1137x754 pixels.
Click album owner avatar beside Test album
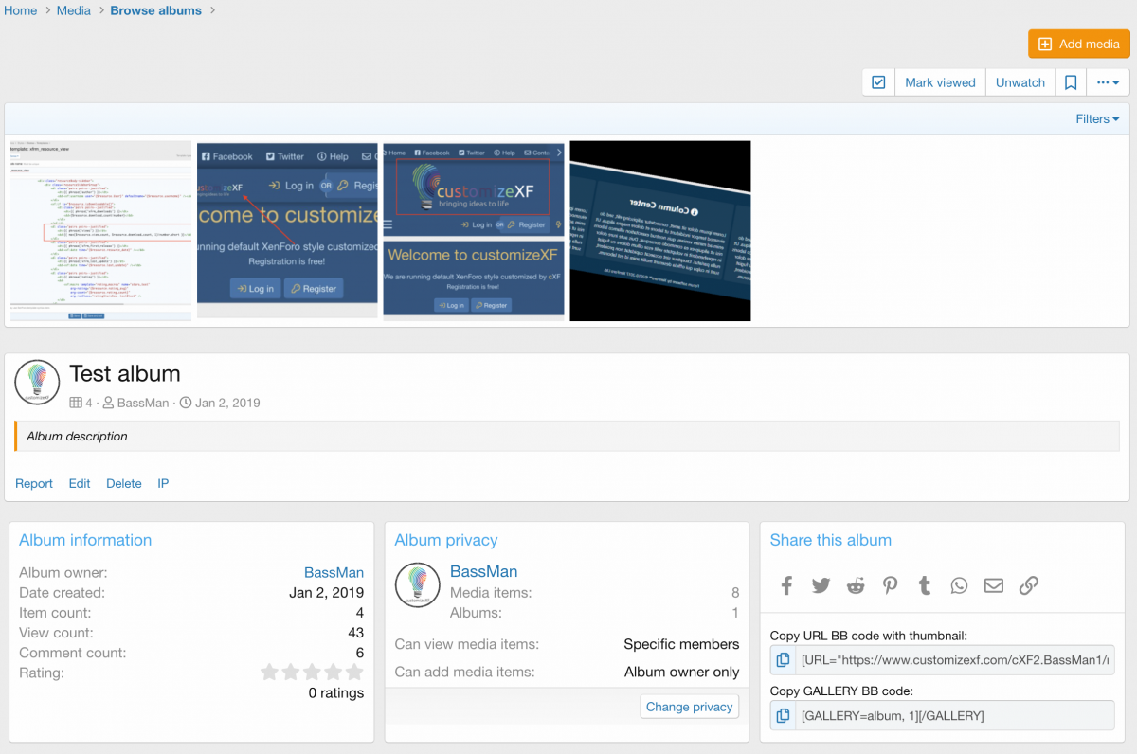coord(38,383)
